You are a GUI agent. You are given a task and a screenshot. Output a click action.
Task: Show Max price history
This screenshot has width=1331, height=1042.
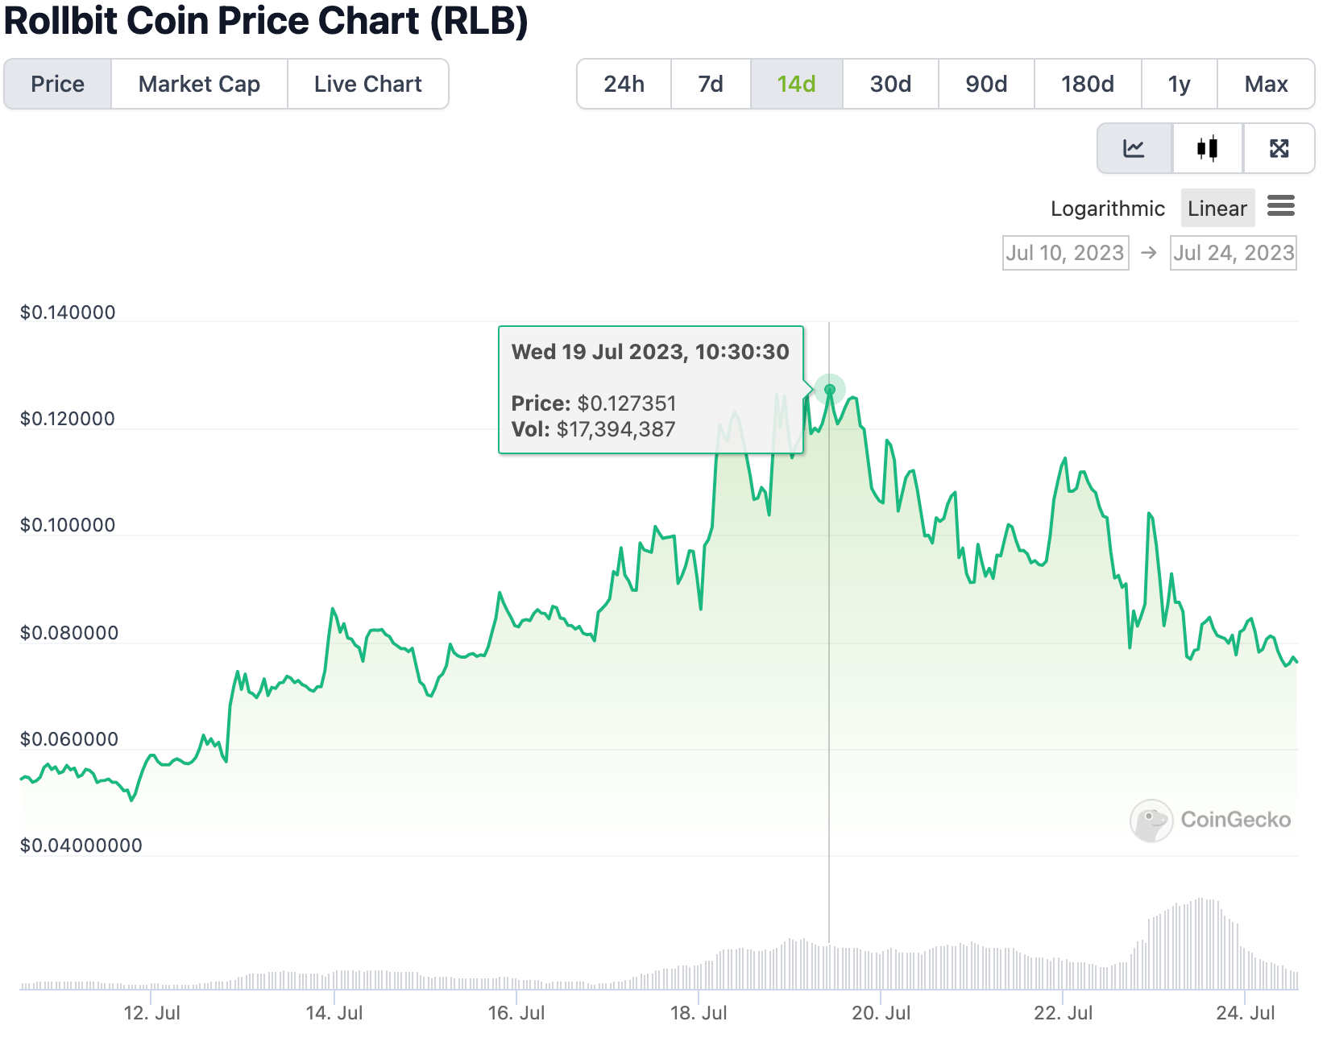[1266, 84]
